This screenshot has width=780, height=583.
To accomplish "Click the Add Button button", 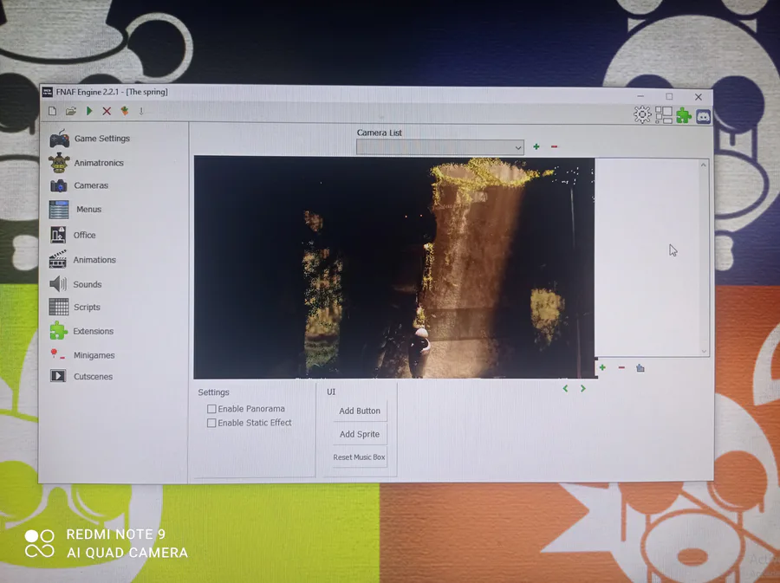I will click(360, 411).
